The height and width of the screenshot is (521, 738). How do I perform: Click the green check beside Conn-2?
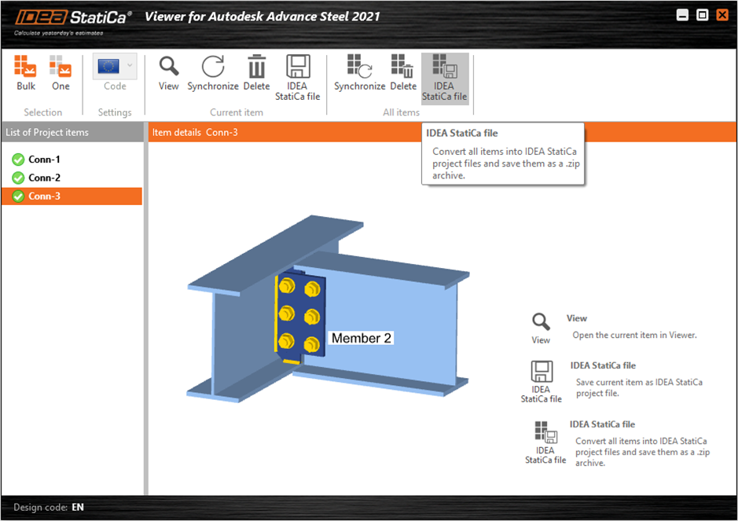tap(17, 178)
